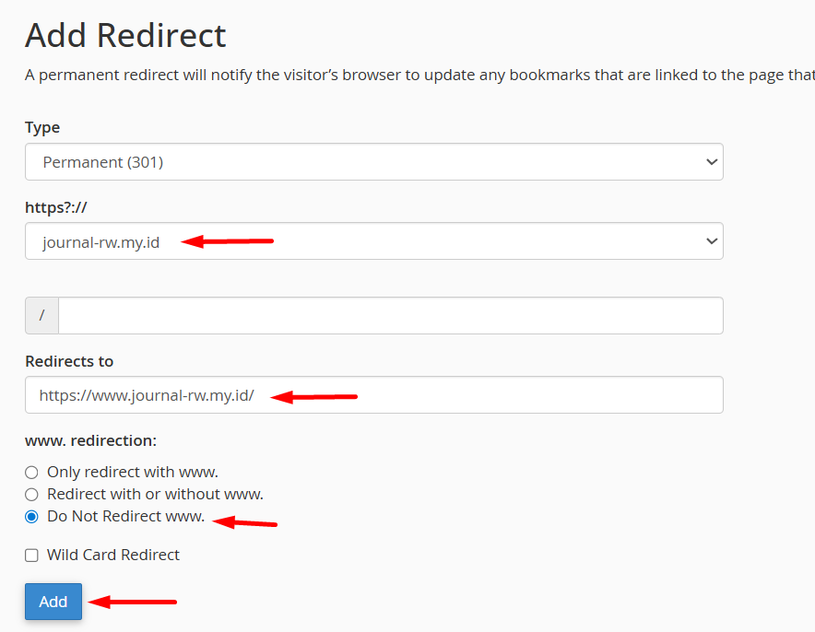Choose the Redirect with or without www. radio button
The width and height of the screenshot is (815, 632).
click(x=31, y=495)
